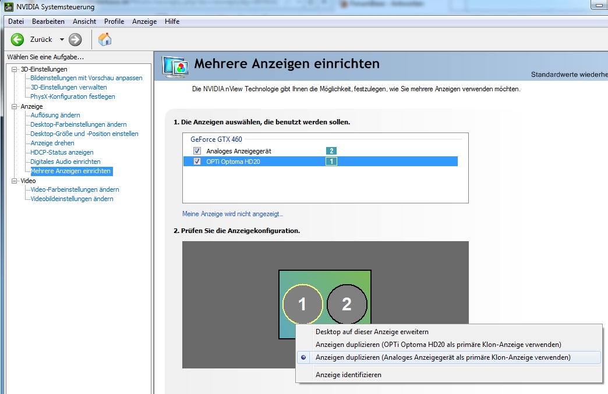Image resolution: width=608 pixels, height=394 pixels.
Task: Click the green Zurück back arrow icon
Action: point(17,40)
